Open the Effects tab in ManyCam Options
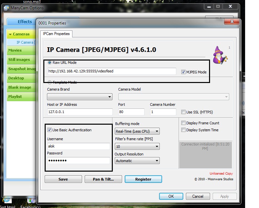The width and height of the screenshot is (259, 208). (x=25, y=21)
